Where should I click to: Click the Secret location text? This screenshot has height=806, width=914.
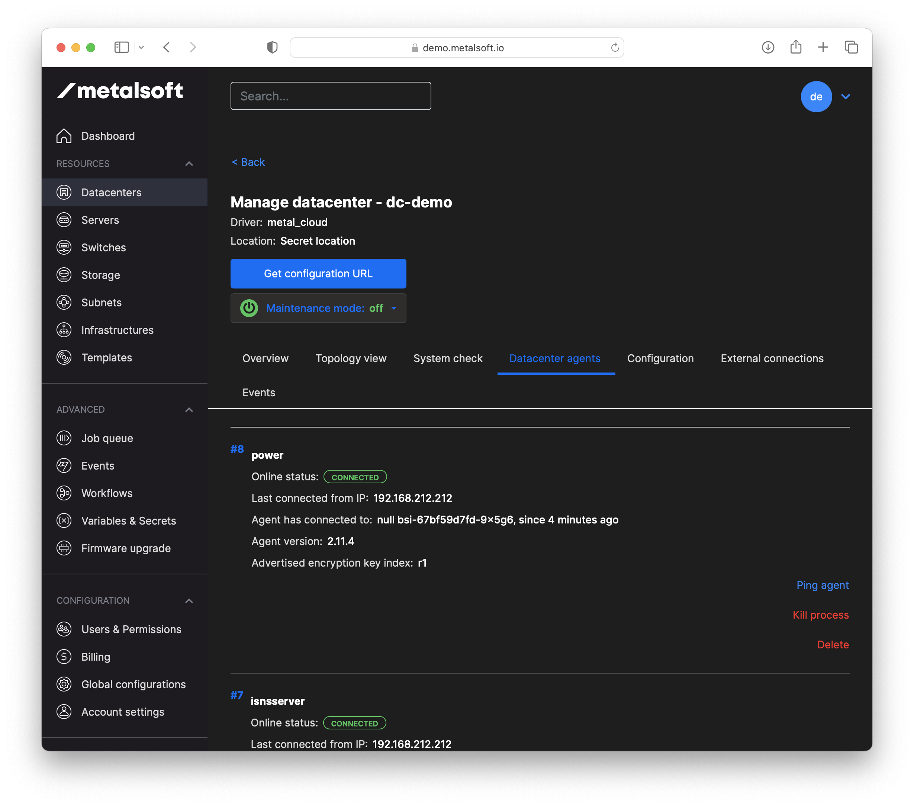coord(318,241)
